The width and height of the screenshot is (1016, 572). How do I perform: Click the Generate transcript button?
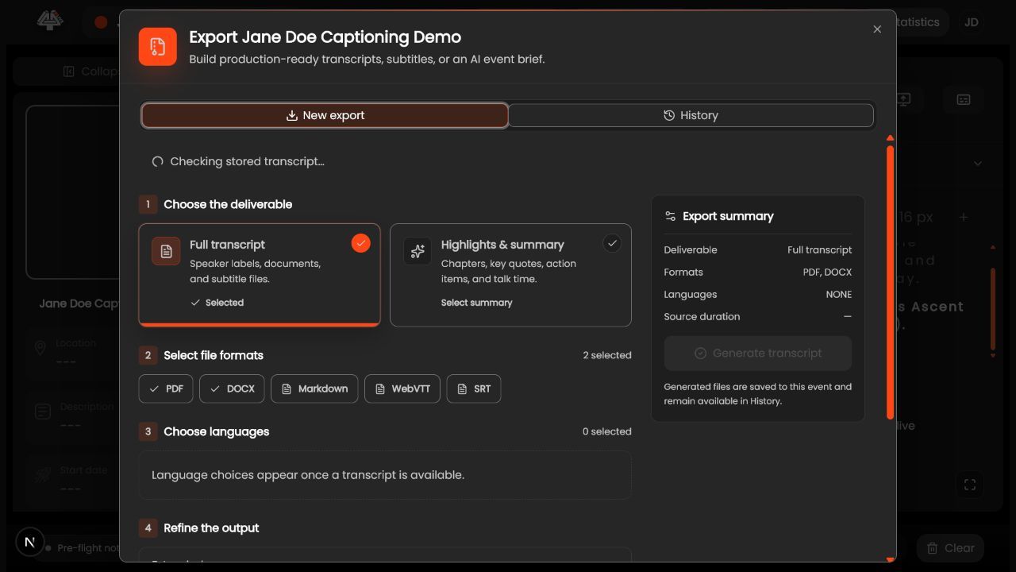pyautogui.click(x=758, y=353)
